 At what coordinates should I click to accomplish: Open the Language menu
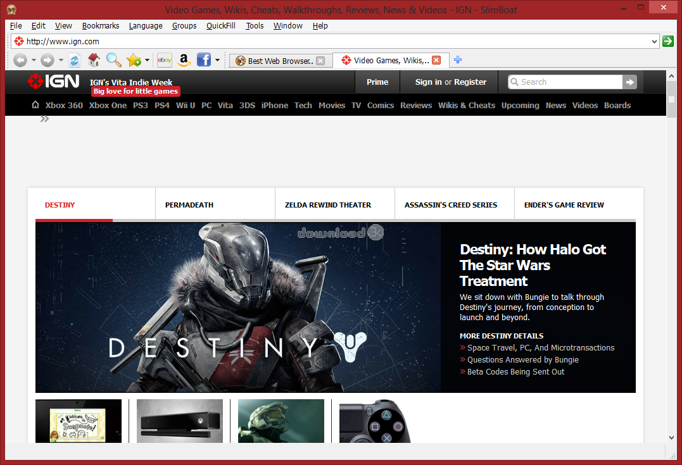146,26
